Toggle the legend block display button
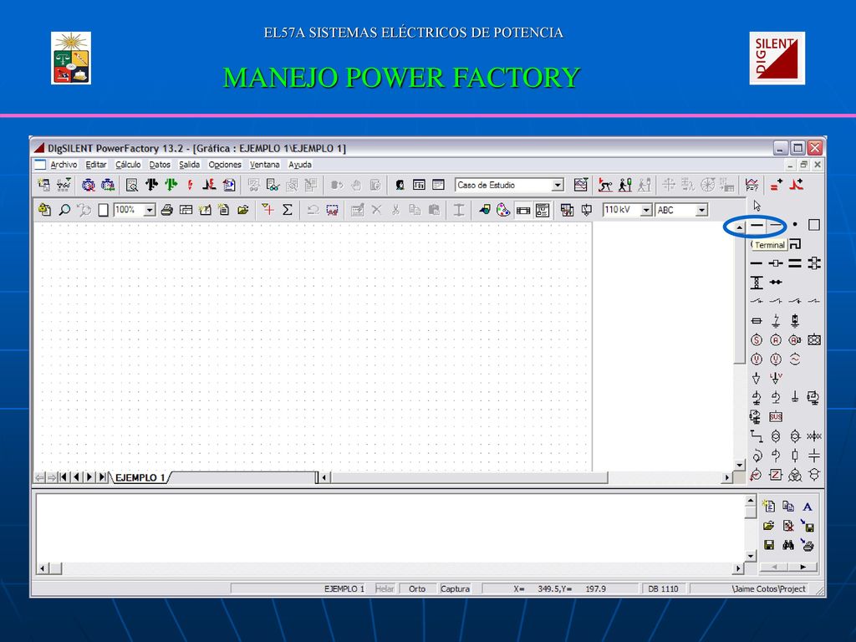Screen dimensions: 856x642 542,210
